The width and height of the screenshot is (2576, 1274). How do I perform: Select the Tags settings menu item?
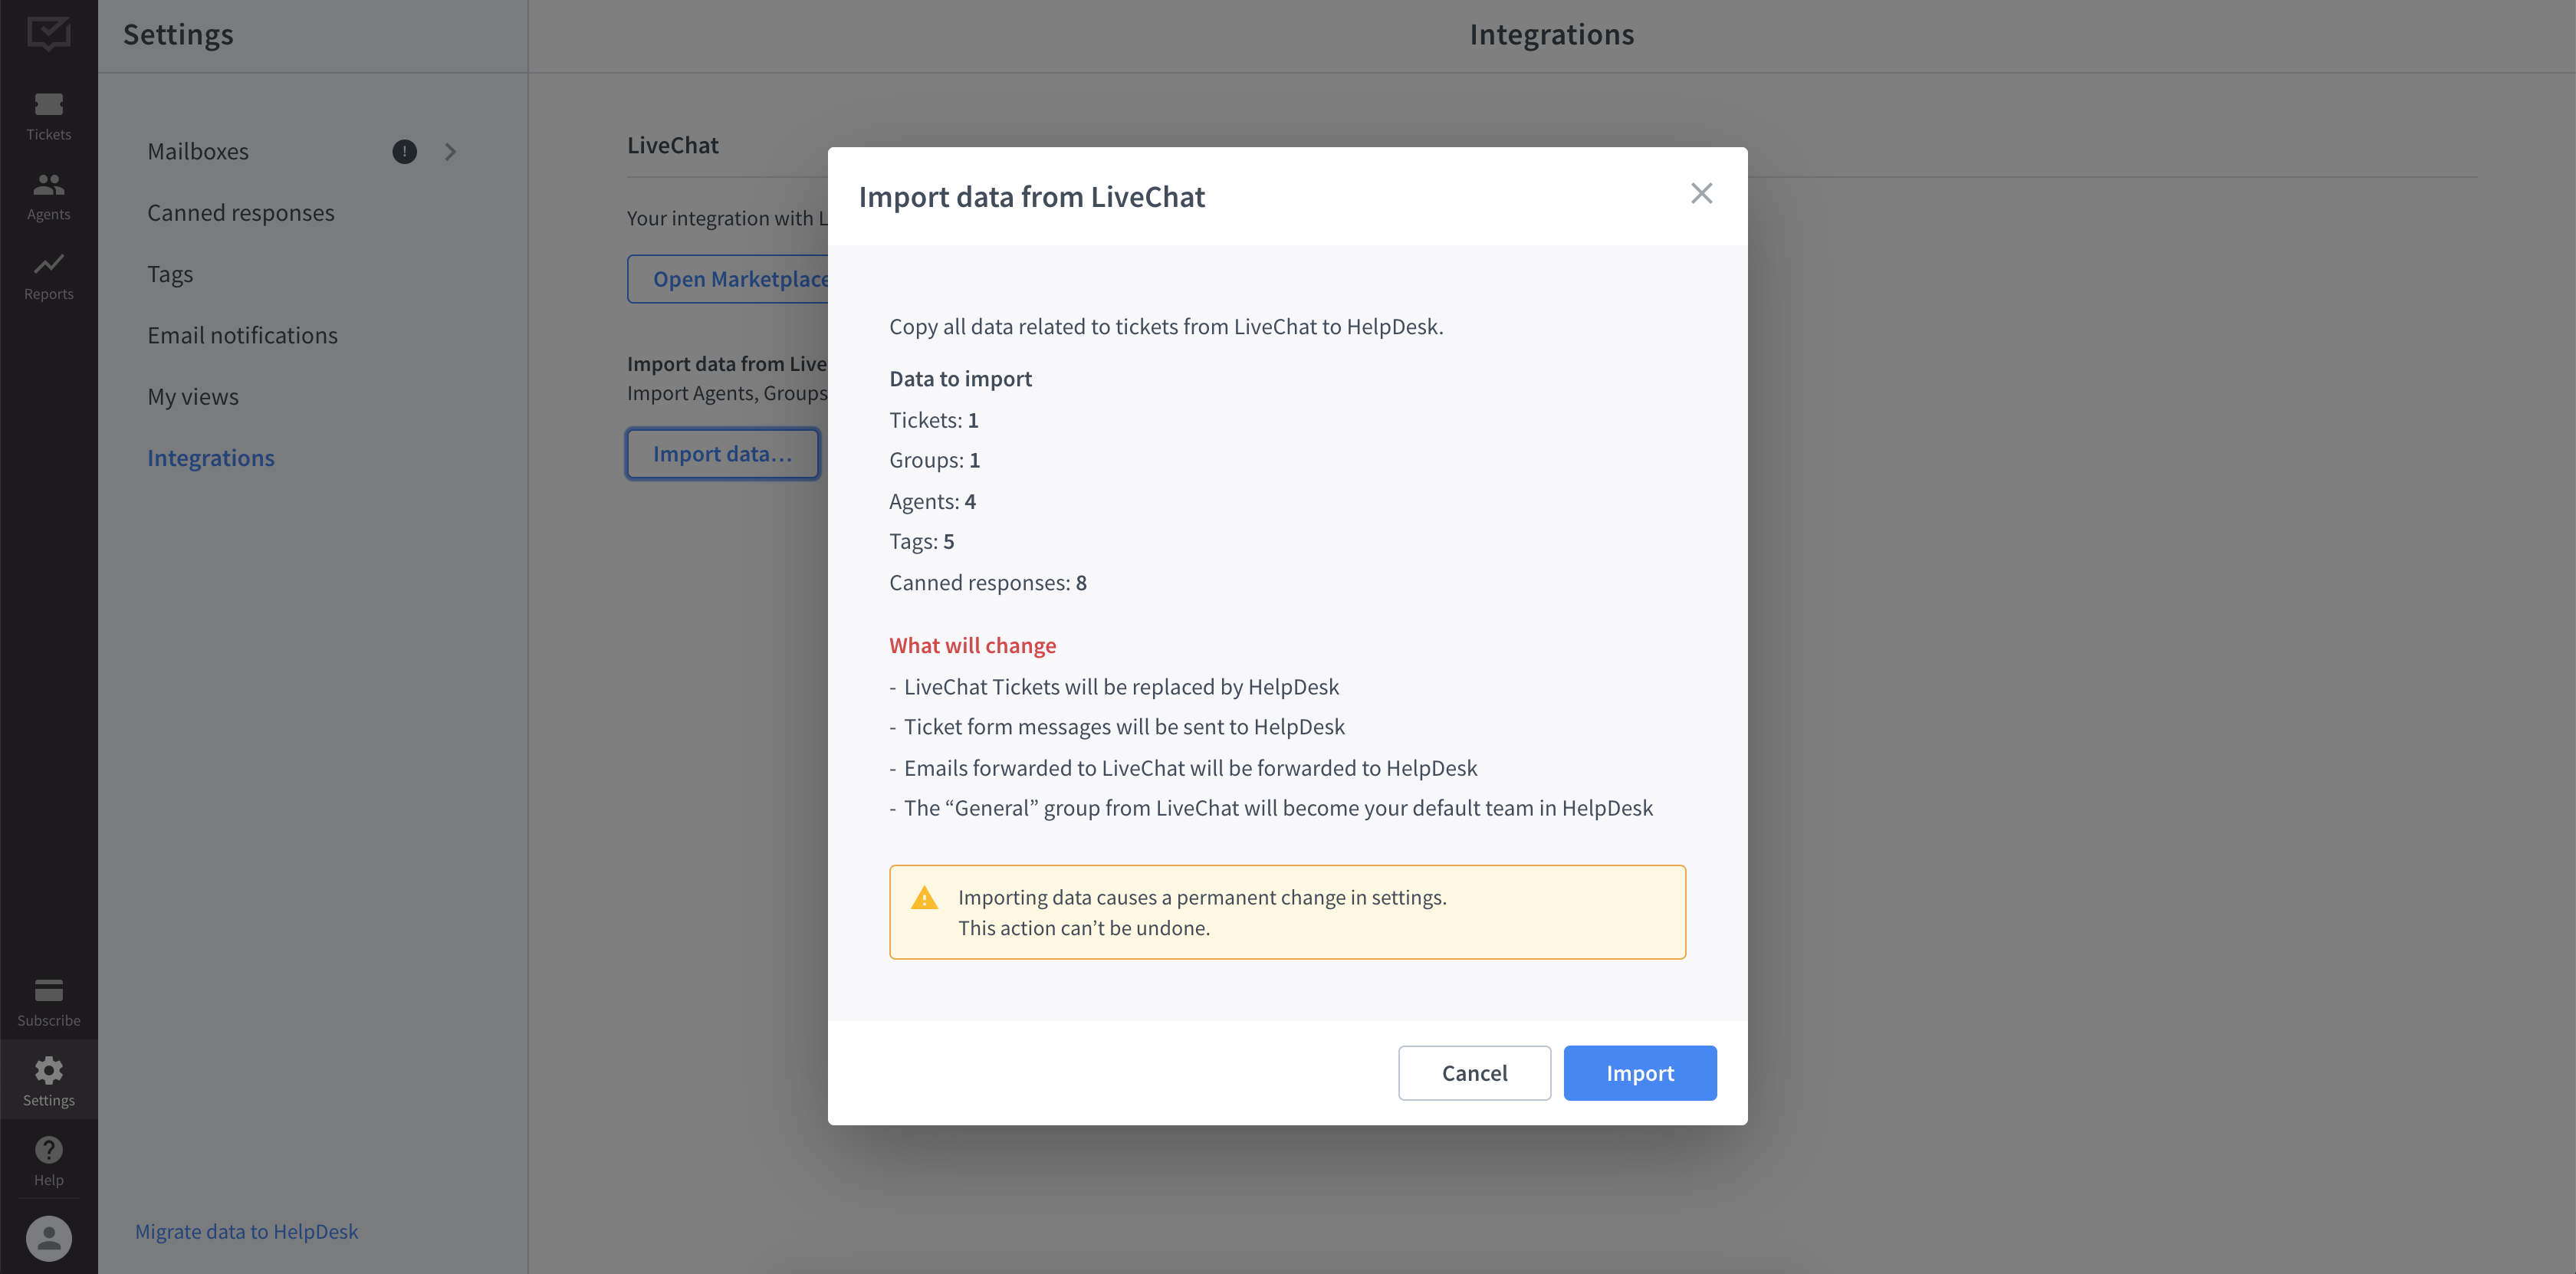[x=169, y=273]
